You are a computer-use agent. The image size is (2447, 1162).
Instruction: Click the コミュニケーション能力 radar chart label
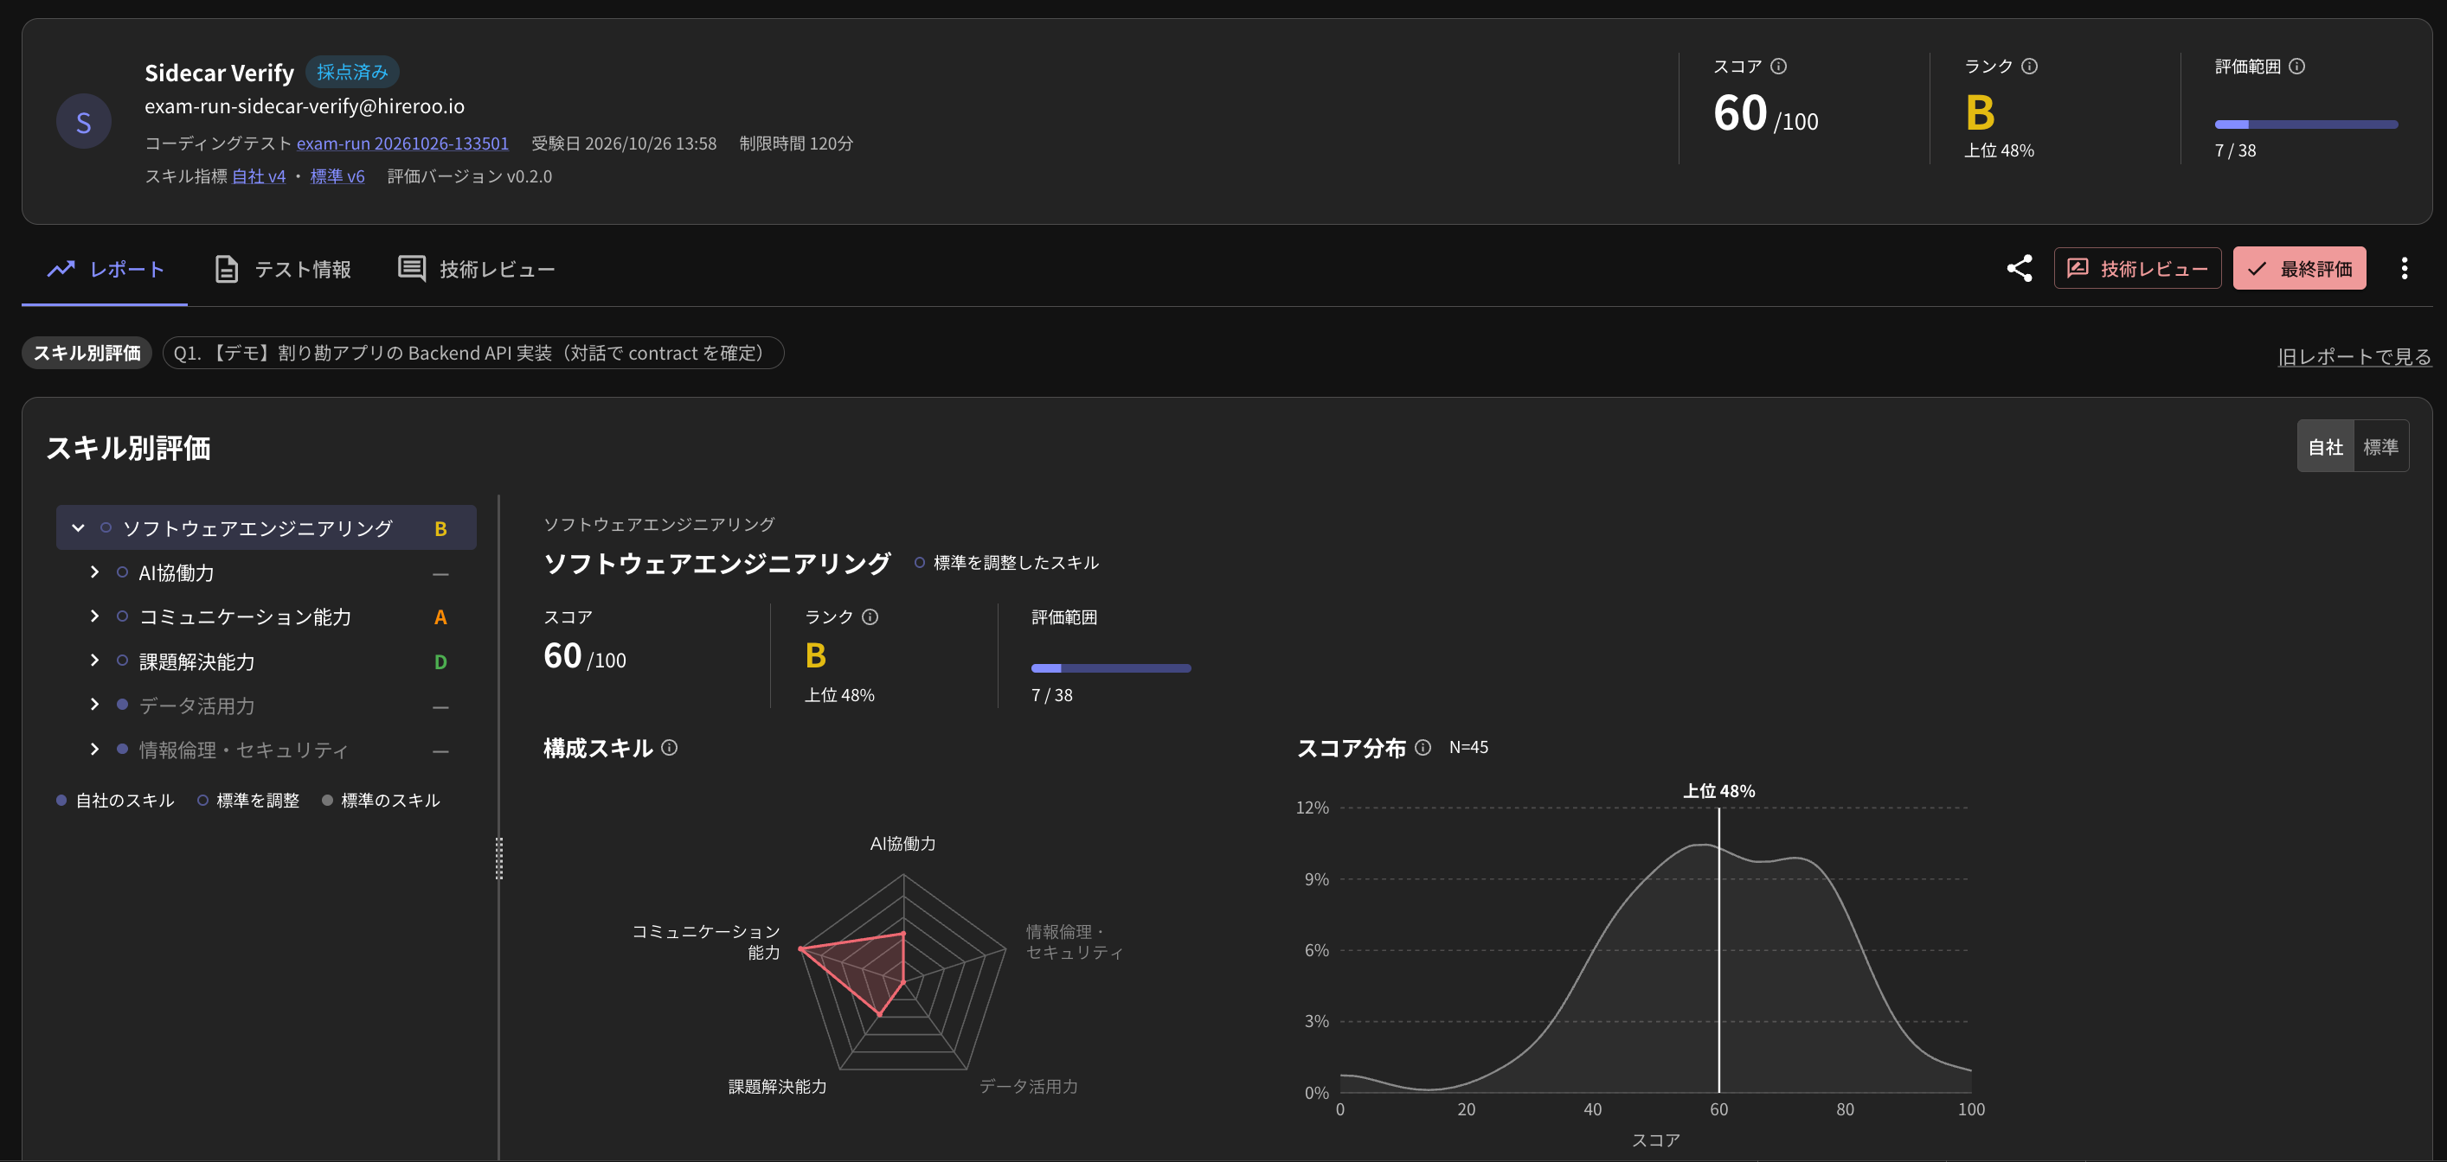(706, 942)
